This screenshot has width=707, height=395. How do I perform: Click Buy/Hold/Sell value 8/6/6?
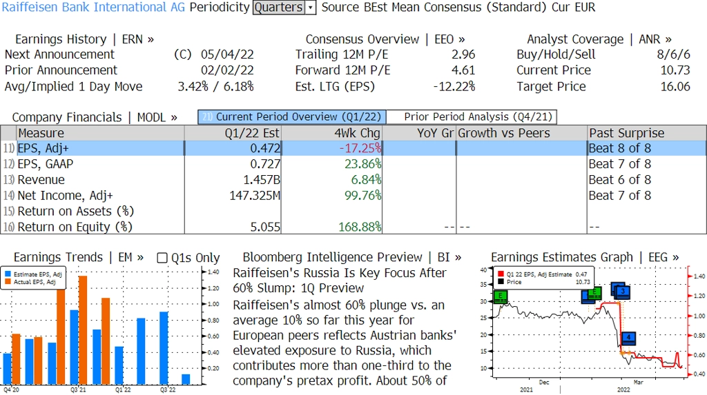(674, 54)
